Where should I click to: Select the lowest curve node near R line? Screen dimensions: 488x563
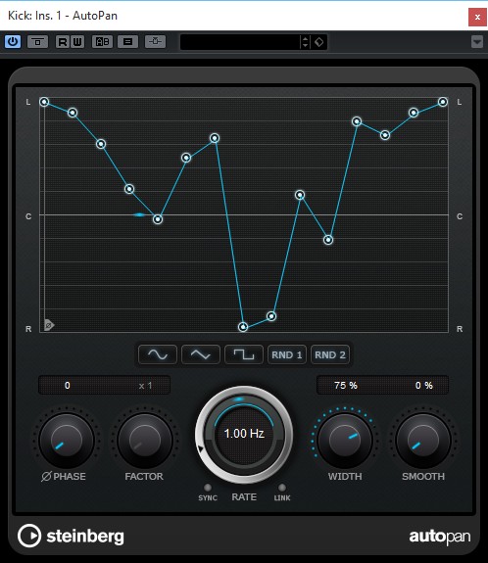pyautogui.click(x=243, y=327)
